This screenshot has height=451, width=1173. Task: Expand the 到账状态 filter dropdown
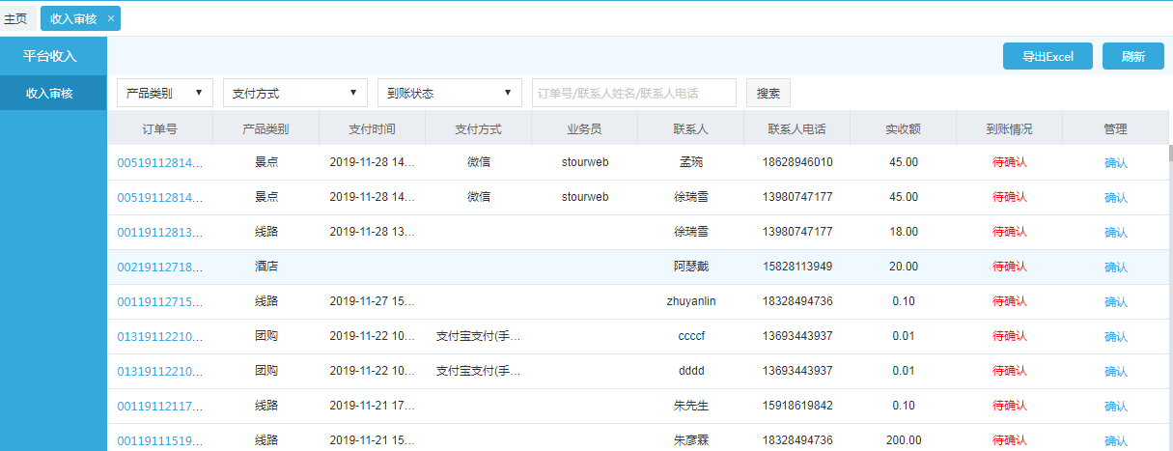pyautogui.click(x=449, y=93)
